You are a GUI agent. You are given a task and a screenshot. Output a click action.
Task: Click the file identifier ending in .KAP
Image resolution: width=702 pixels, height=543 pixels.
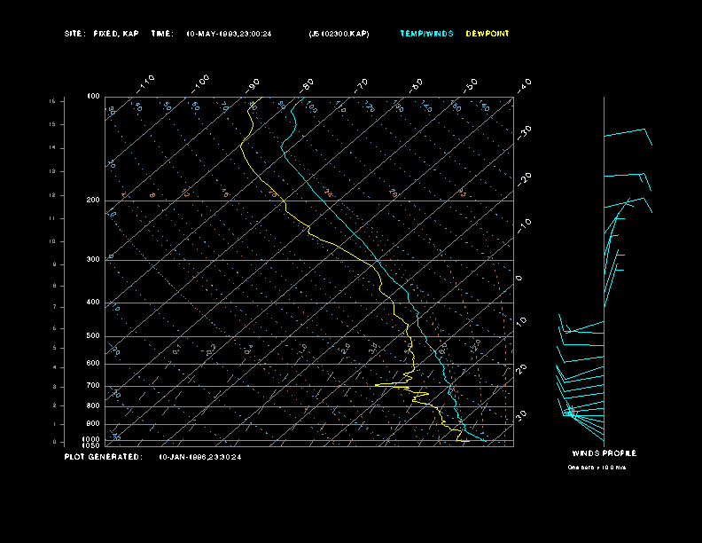[x=339, y=34]
